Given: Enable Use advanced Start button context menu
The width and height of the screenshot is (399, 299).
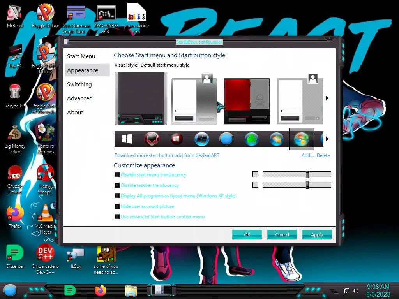Looking at the screenshot, I should [117, 217].
